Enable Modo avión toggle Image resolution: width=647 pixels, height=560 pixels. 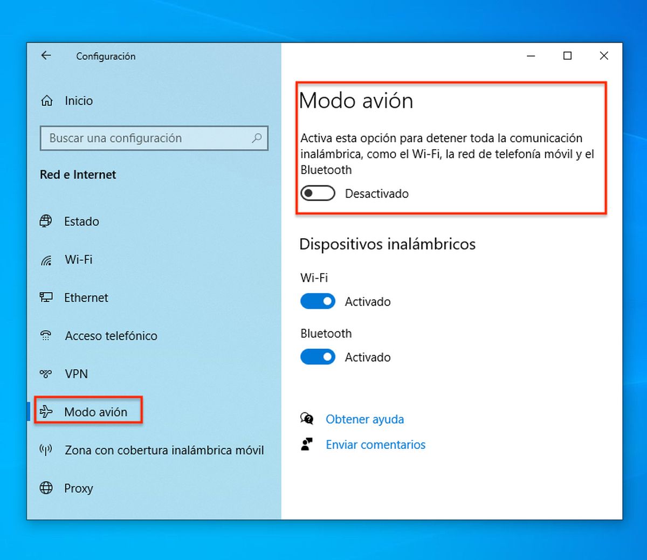click(318, 193)
